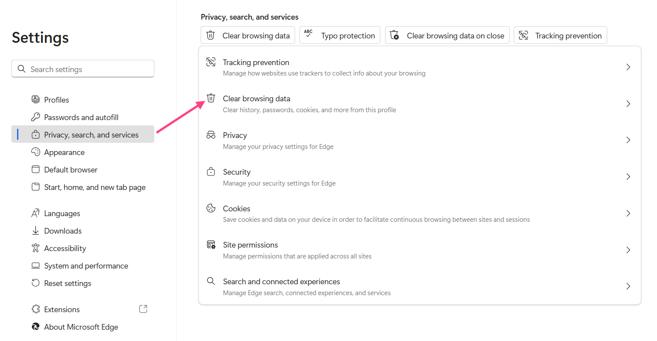This screenshot has height=341, width=657.
Task: Expand the Cookies row chevron
Action: [628, 214]
